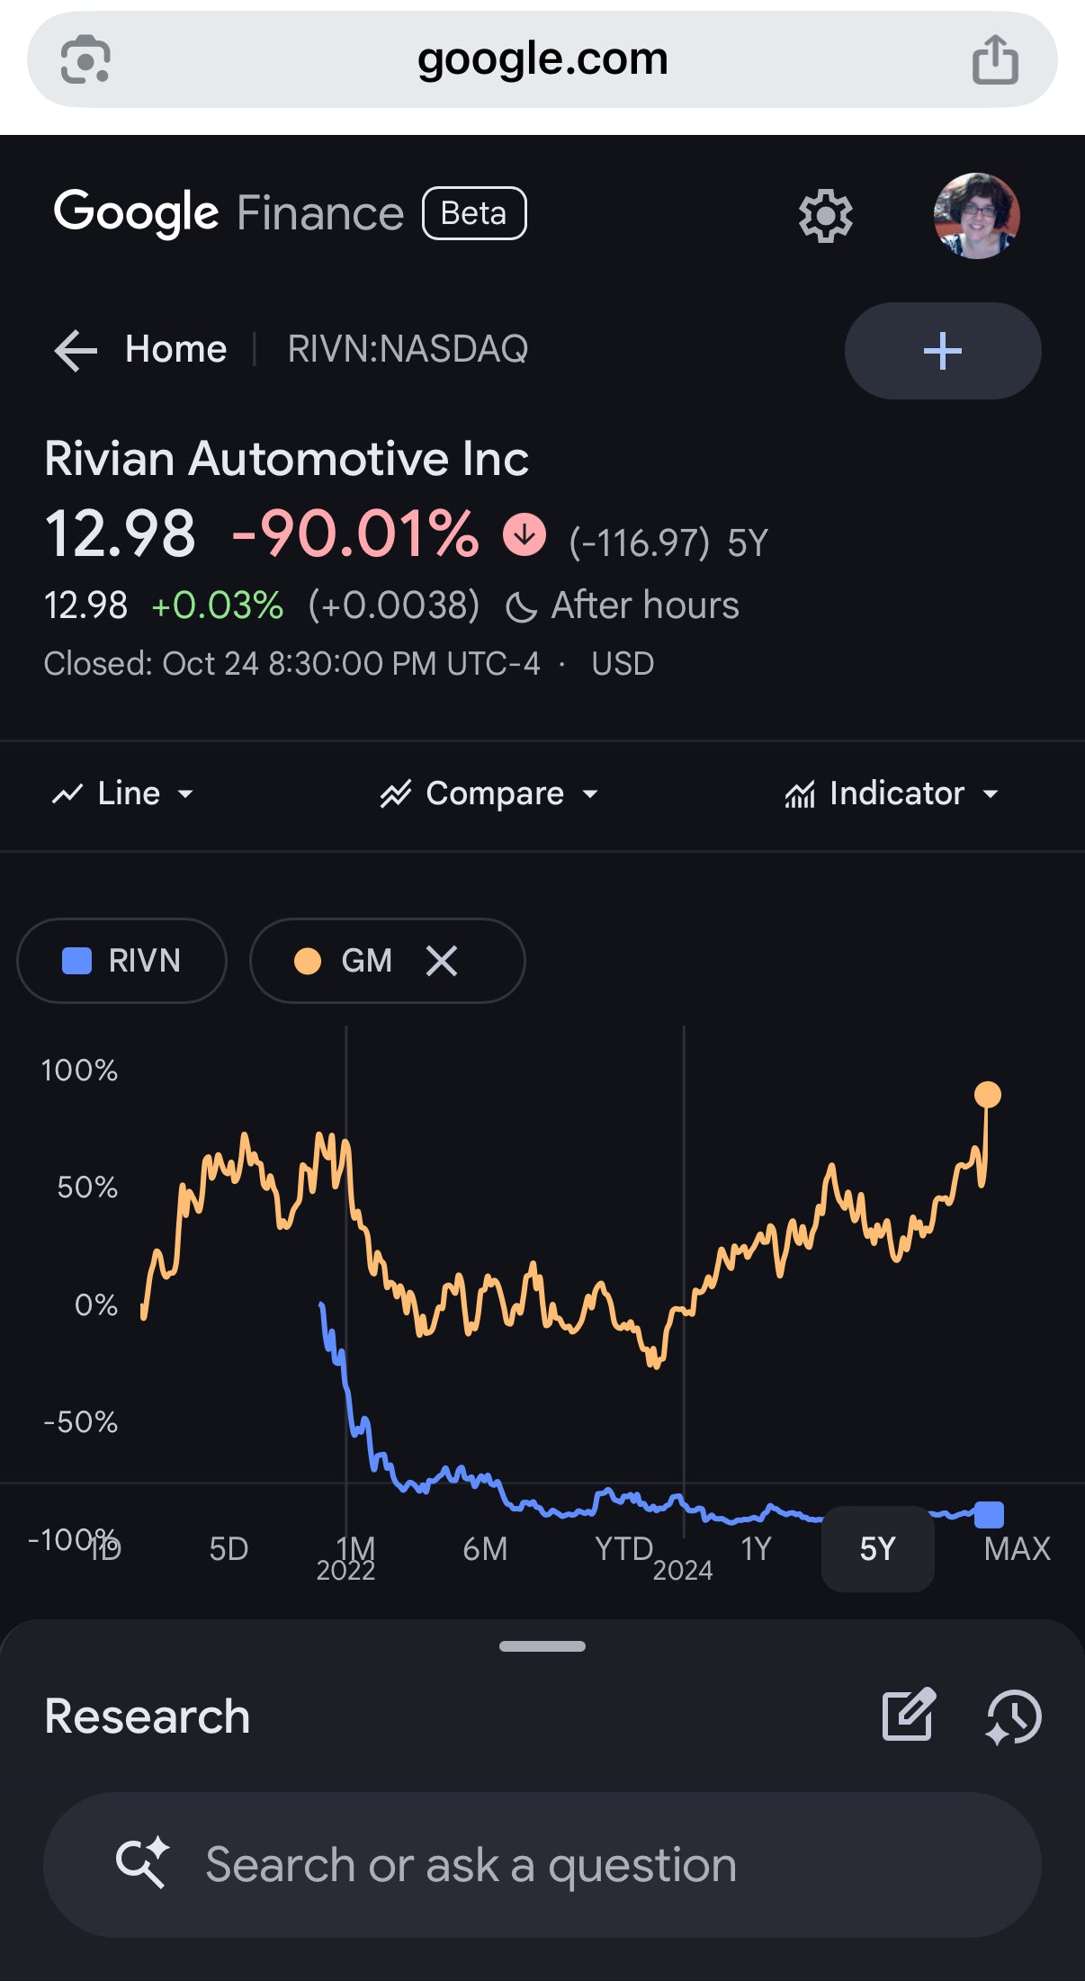
Task: Open settings gear icon
Action: pyautogui.click(x=825, y=216)
